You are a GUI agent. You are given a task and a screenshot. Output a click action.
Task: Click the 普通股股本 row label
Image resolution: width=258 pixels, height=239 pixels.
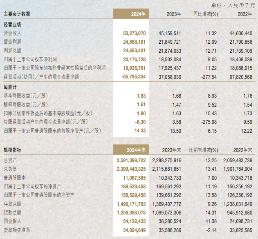[x=14, y=178]
